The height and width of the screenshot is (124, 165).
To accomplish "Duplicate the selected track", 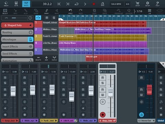I will click(x=54, y=58).
